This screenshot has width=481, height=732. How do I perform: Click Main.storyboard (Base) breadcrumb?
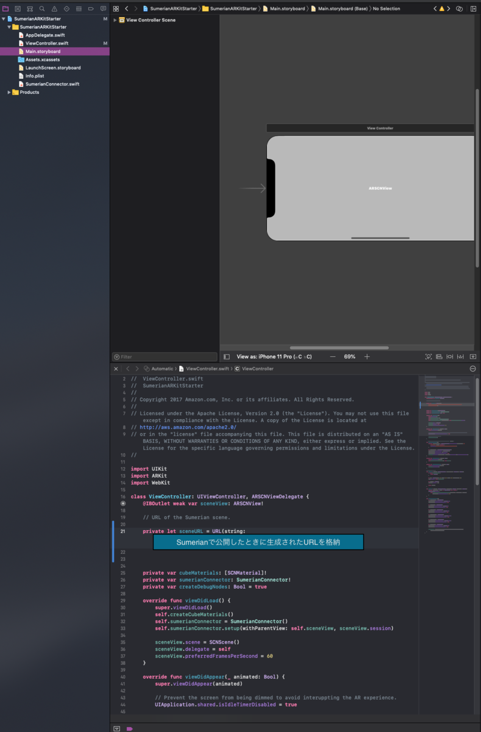coord(338,9)
